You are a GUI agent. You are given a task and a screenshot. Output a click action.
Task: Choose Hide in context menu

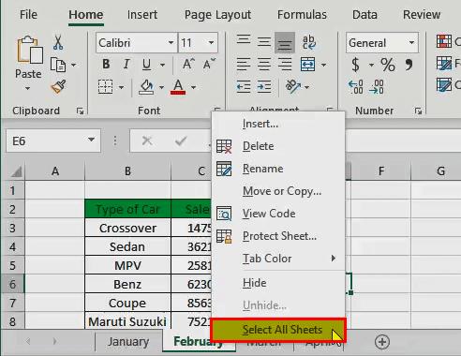click(278, 283)
